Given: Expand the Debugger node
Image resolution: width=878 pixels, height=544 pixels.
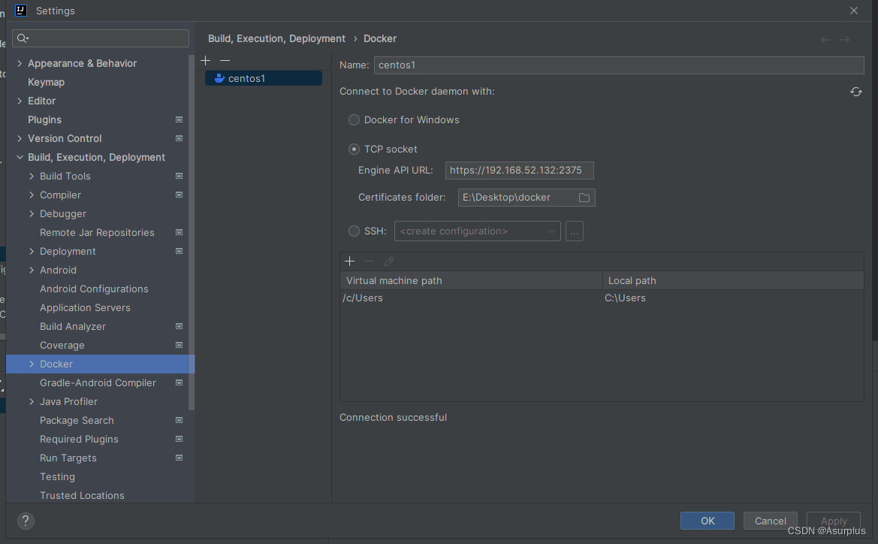Looking at the screenshot, I should (x=32, y=213).
